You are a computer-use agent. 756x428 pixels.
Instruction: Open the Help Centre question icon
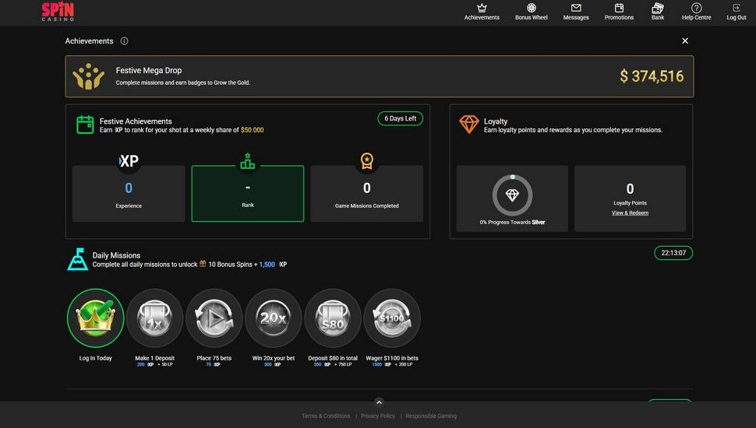pyautogui.click(x=696, y=8)
